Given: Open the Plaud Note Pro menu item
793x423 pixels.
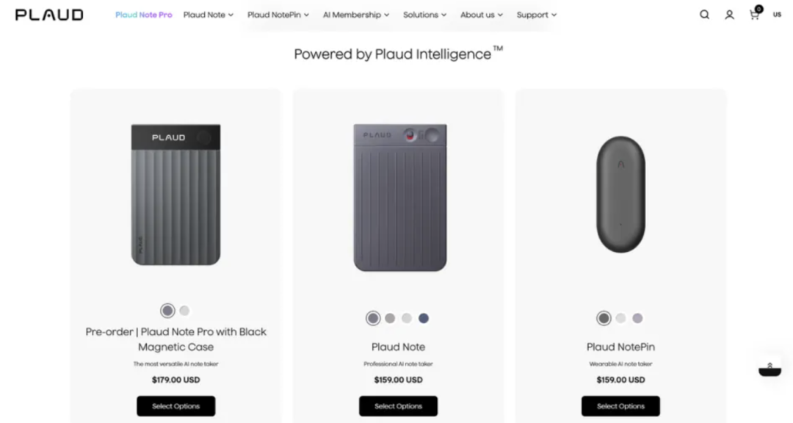Looking at the screenshot, I should (144, 15).
